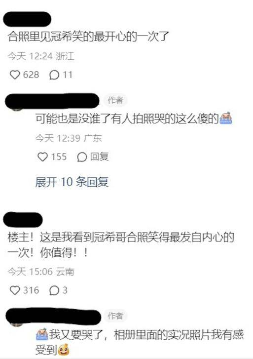This screenshot has height=359, width=253.
Task: Open the 11 replies bubble icon
Action: click(54, 75)
